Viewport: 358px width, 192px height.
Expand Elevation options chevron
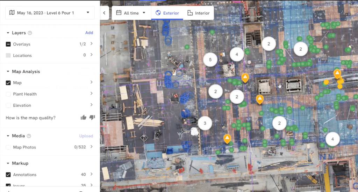click(92, 105)
